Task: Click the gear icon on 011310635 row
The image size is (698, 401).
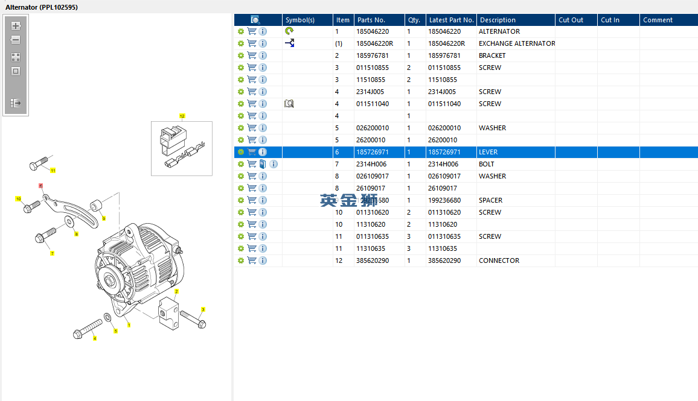Action: [x=241, y=236]
